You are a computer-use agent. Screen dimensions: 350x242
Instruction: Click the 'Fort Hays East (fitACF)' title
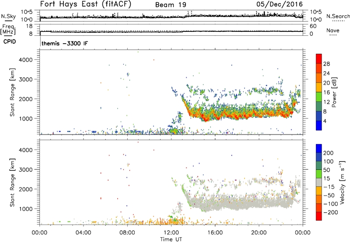pyautogui.click(x=85, y=4)
